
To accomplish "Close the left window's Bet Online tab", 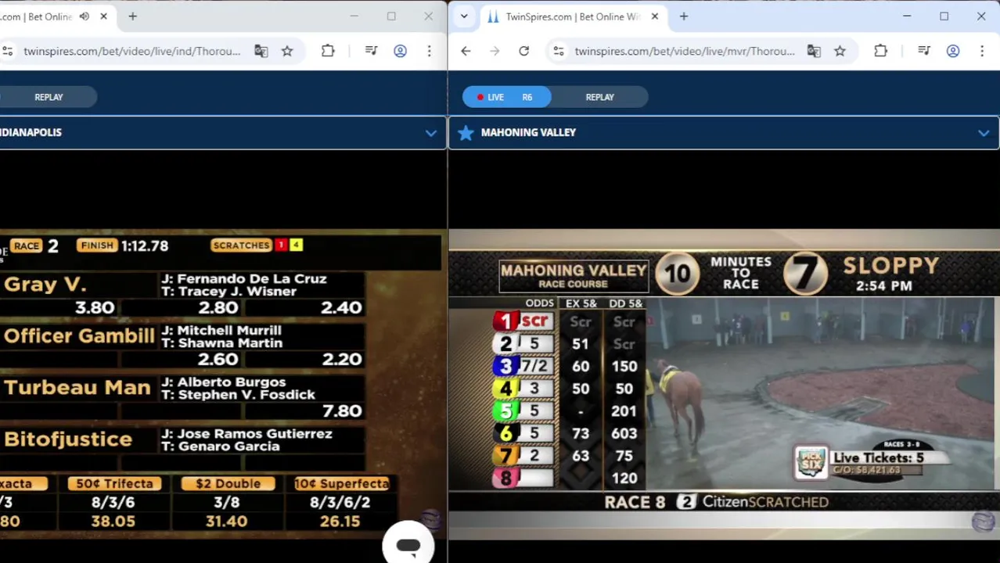I will tap(103, 16).
